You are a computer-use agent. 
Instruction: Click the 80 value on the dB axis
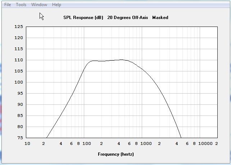(20, 127)
